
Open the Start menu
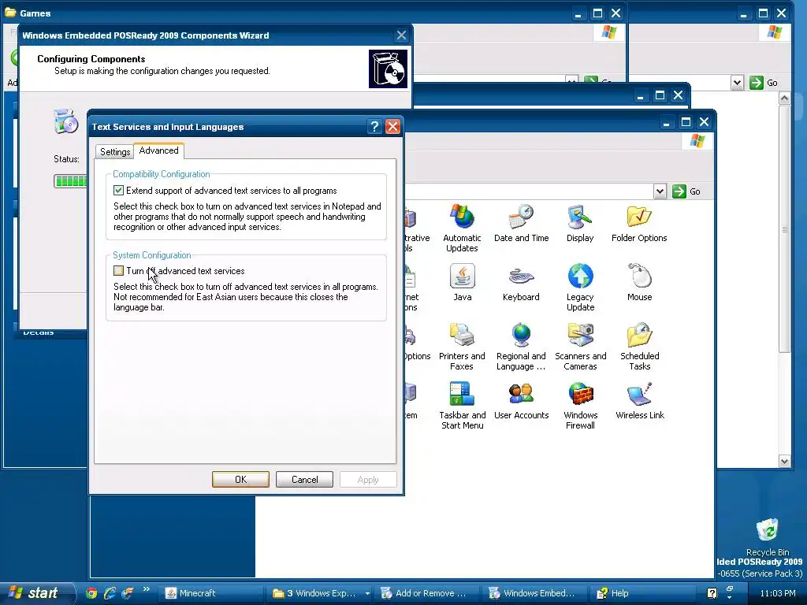click(36, 593)
